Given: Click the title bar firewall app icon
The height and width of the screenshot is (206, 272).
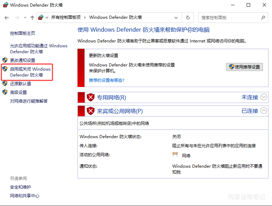Looking at the screenshot, I should (x=6, y=5).
